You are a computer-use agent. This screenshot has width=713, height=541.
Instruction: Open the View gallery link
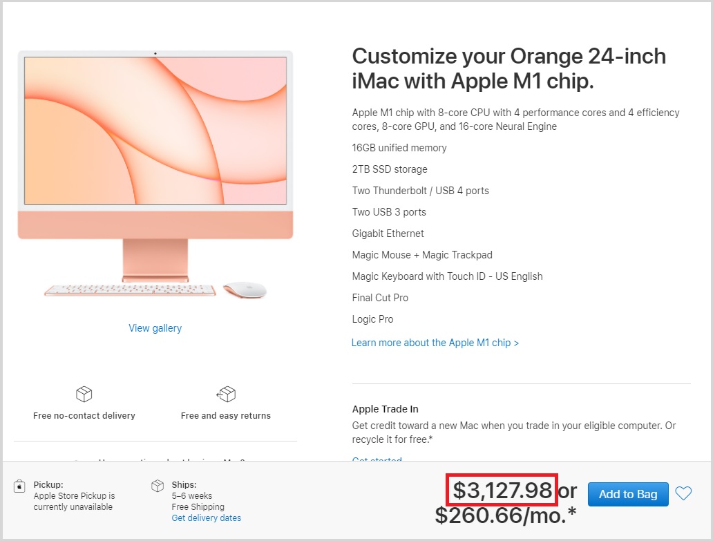155,328
